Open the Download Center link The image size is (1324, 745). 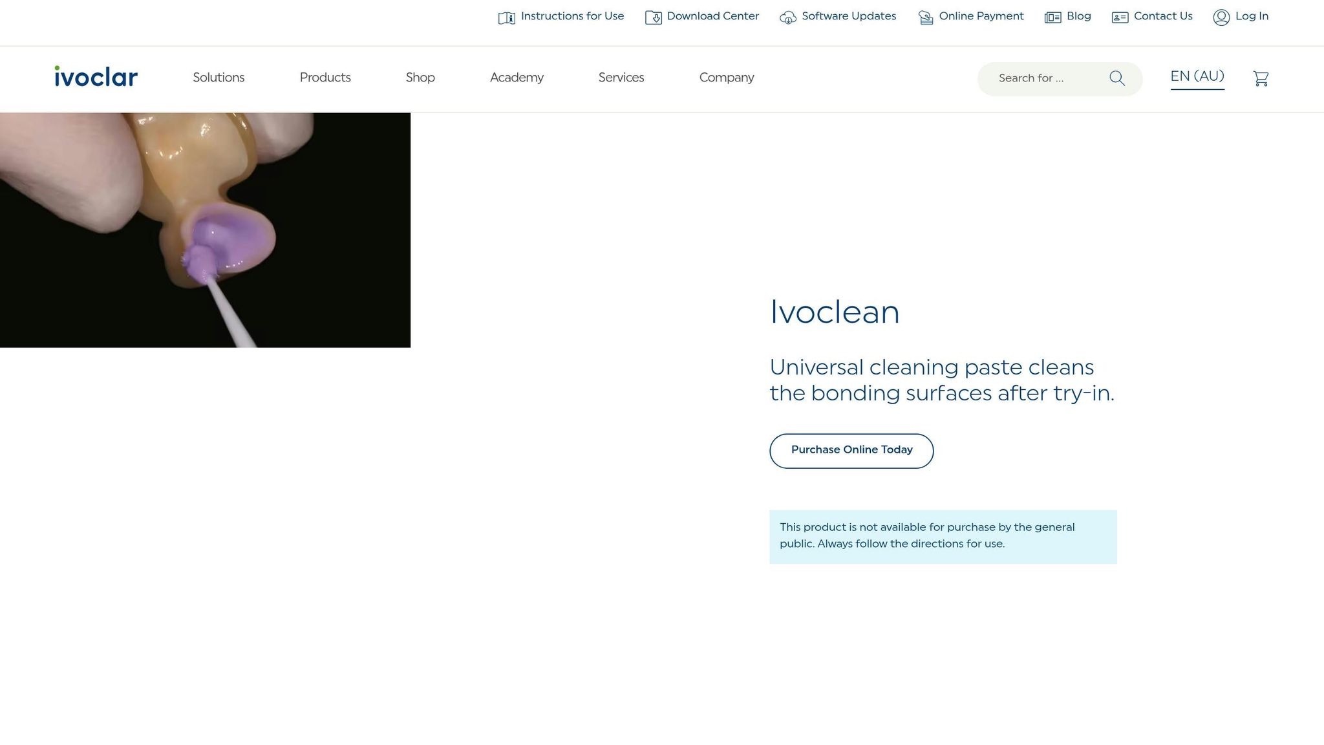click(712, 16)
